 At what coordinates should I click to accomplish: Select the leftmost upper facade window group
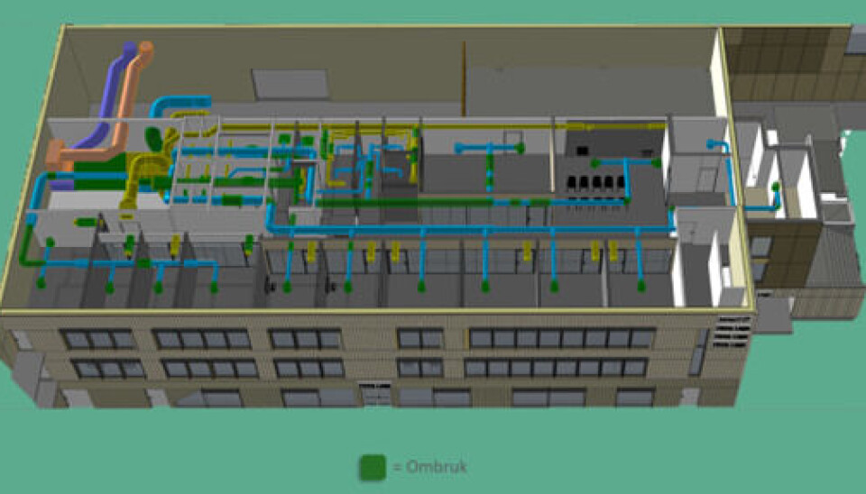coord(99,340)
